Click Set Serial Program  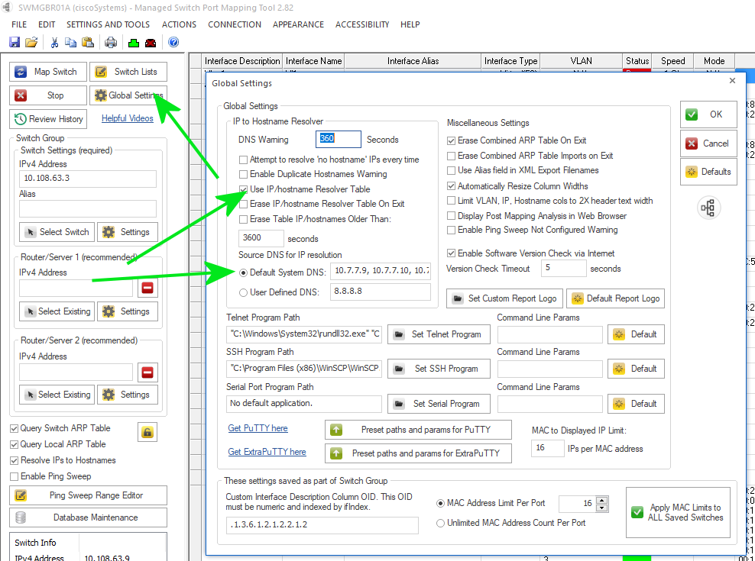pyautogui.click(x=439, y=404)
